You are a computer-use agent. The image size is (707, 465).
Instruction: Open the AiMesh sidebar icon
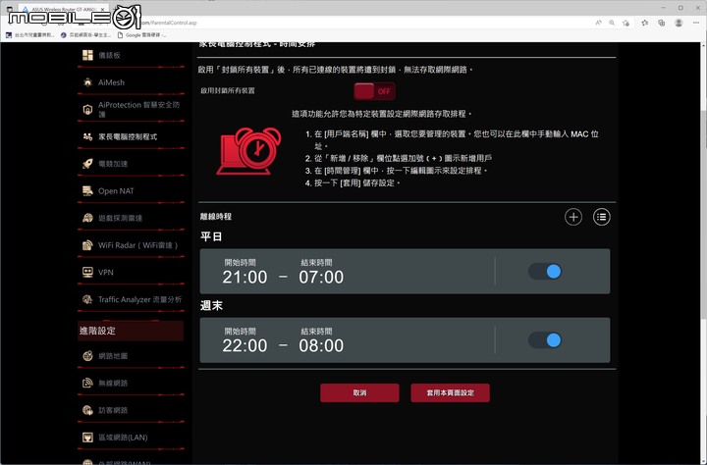(x=87, y=82)
